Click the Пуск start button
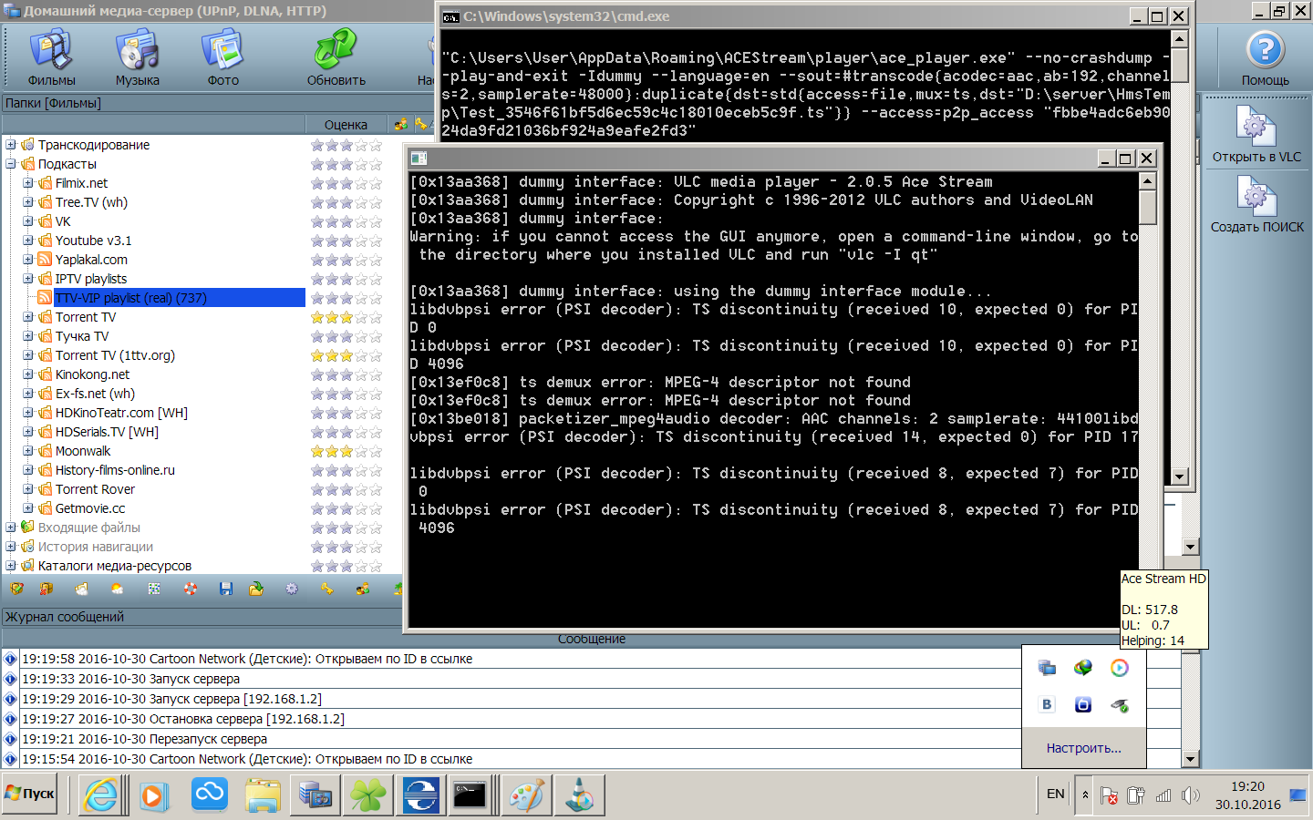Viewport: 1313px width, 820px height. [x=30, y=794]
